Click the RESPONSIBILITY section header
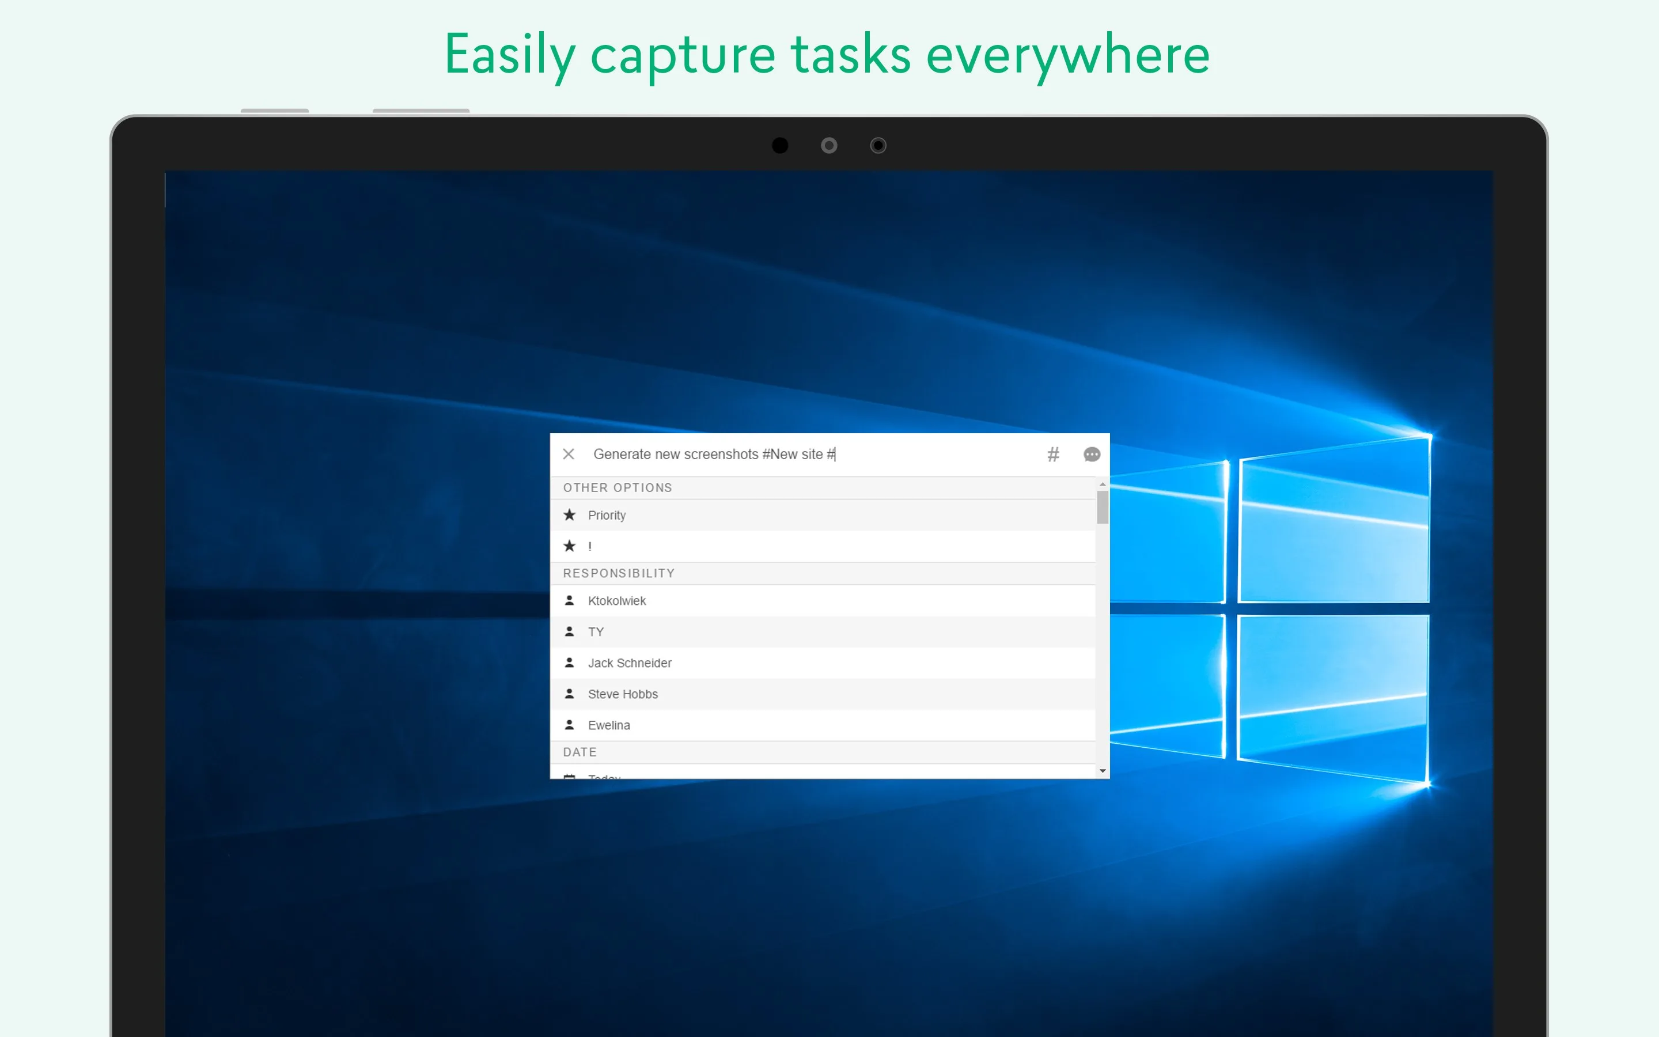Image resolution: width=1659 pixels, height=1037 pixels. pos(823,573)
